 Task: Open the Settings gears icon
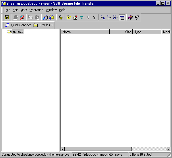pyautogui.click(x=60, y=17)
